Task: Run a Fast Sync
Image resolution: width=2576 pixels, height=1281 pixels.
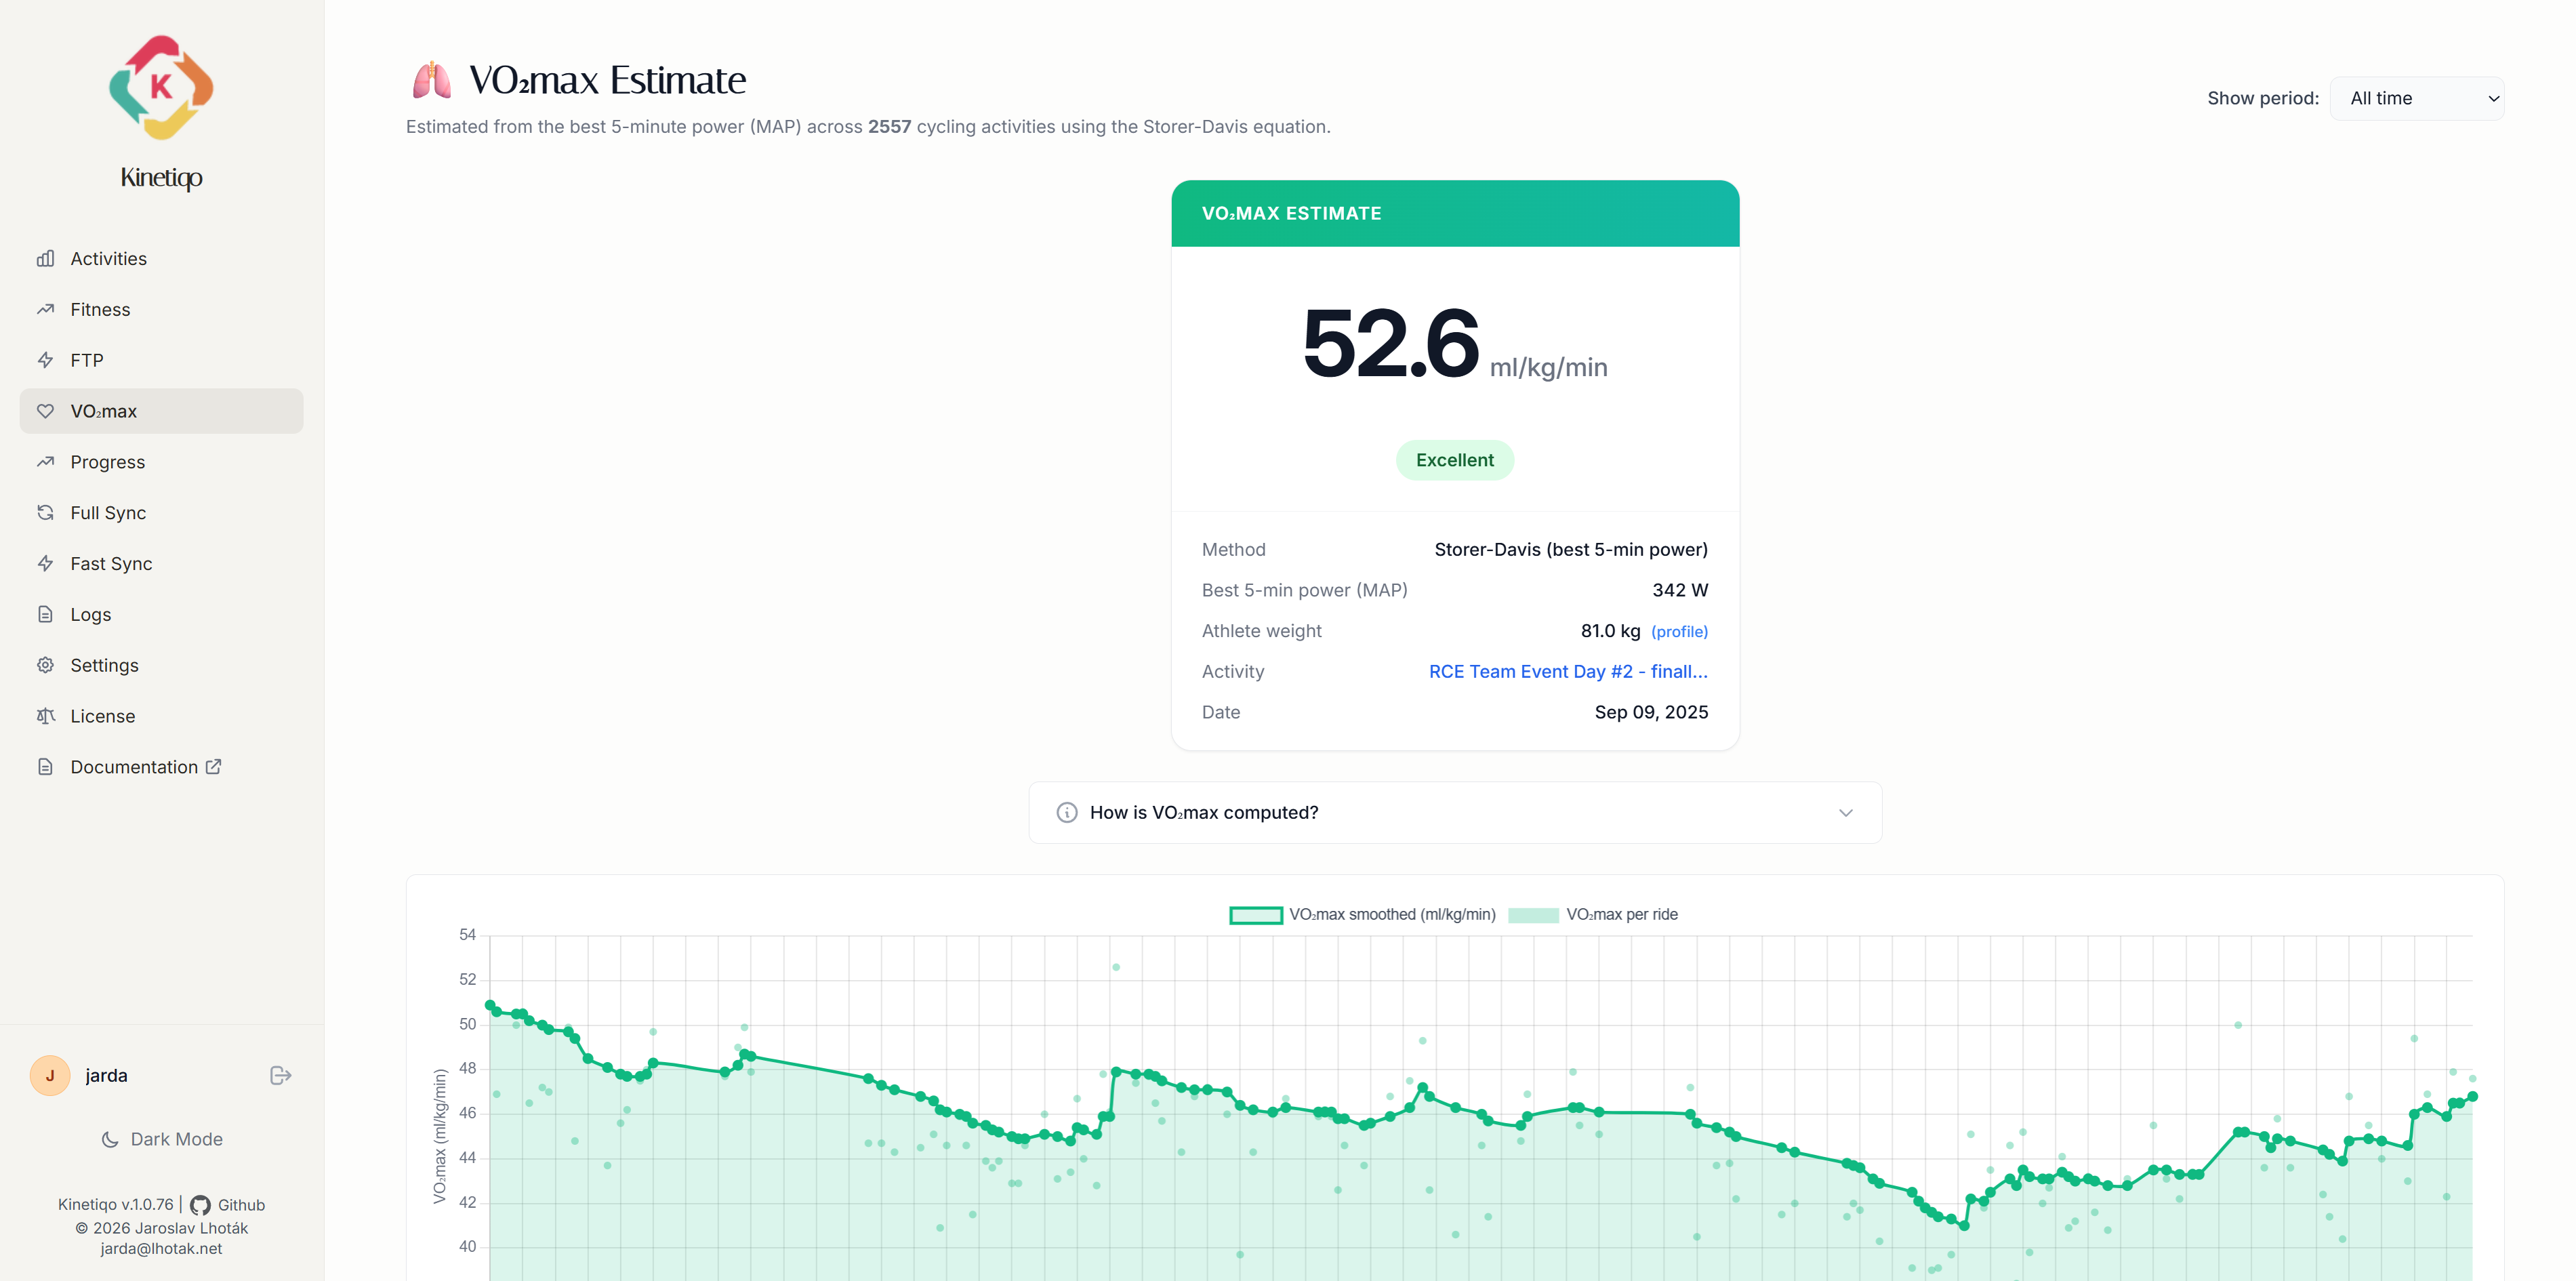Action: (x=161, y=564)
